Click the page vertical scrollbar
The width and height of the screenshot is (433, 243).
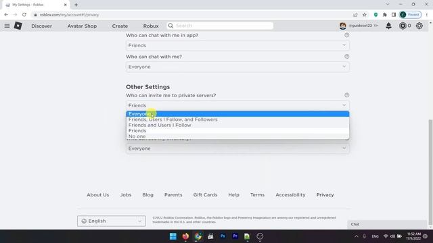tap(430, 172)
